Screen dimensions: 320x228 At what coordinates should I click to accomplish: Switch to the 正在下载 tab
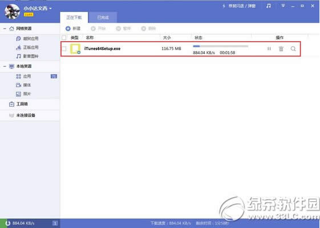click(x=74, y=18)
